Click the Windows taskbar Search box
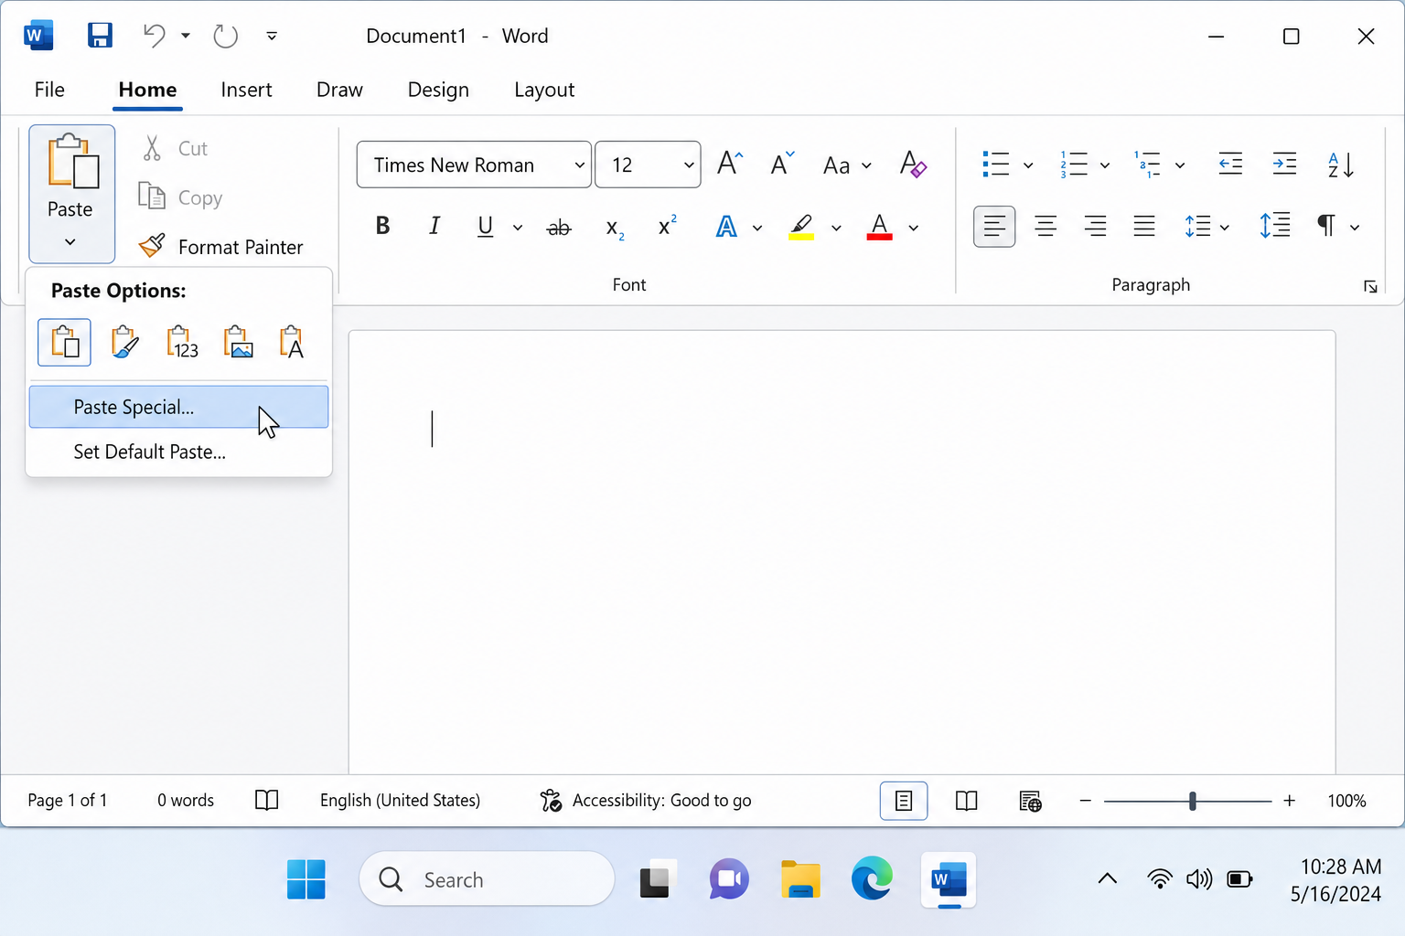 point(487,879)
